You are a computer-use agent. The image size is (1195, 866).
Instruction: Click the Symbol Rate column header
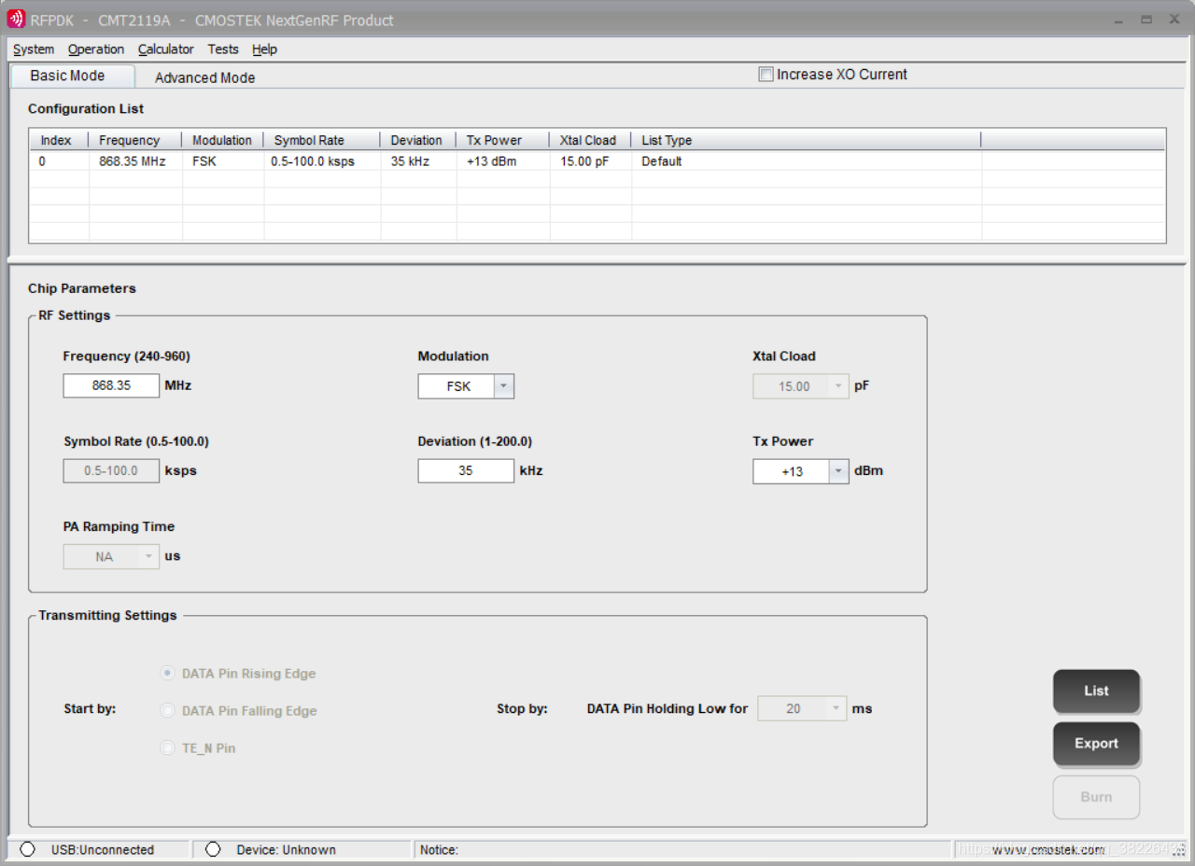322,140
